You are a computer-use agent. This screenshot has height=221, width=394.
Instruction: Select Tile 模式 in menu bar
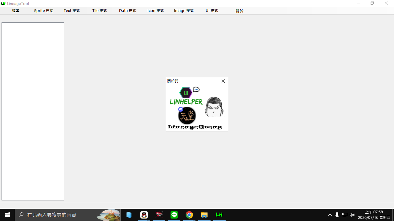coord(99,11)
